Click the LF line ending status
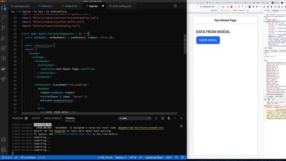286x161 pixels. pos(141,157)
